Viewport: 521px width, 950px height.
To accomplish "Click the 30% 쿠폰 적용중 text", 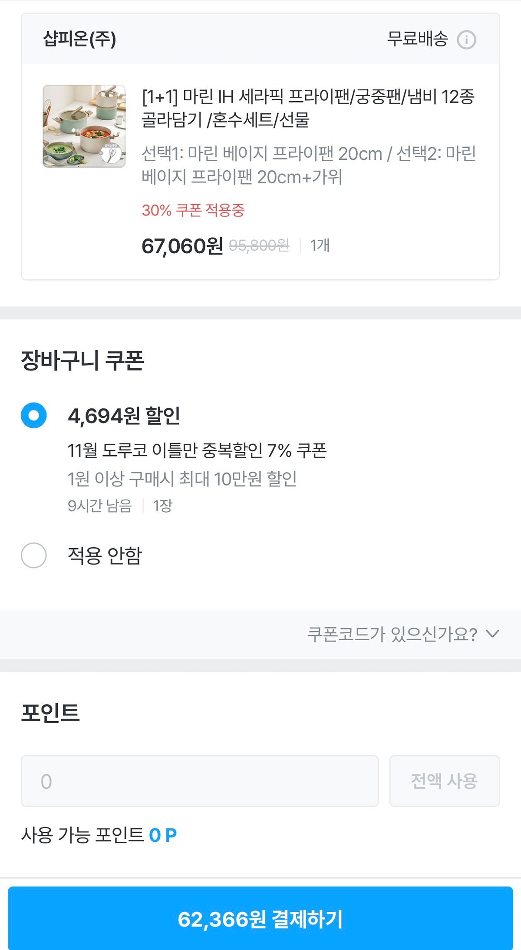I will pyautogui.click(x=193, y=210).
